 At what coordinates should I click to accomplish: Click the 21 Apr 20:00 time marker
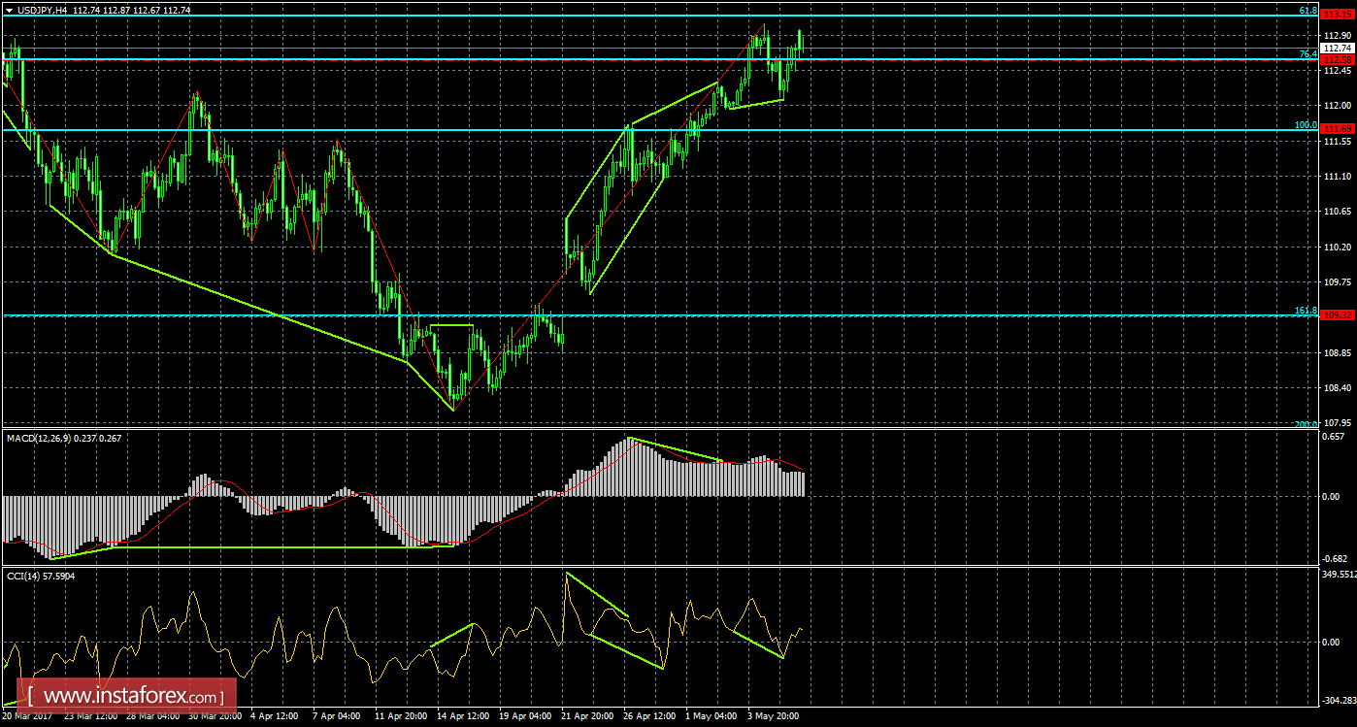point(584,716)
